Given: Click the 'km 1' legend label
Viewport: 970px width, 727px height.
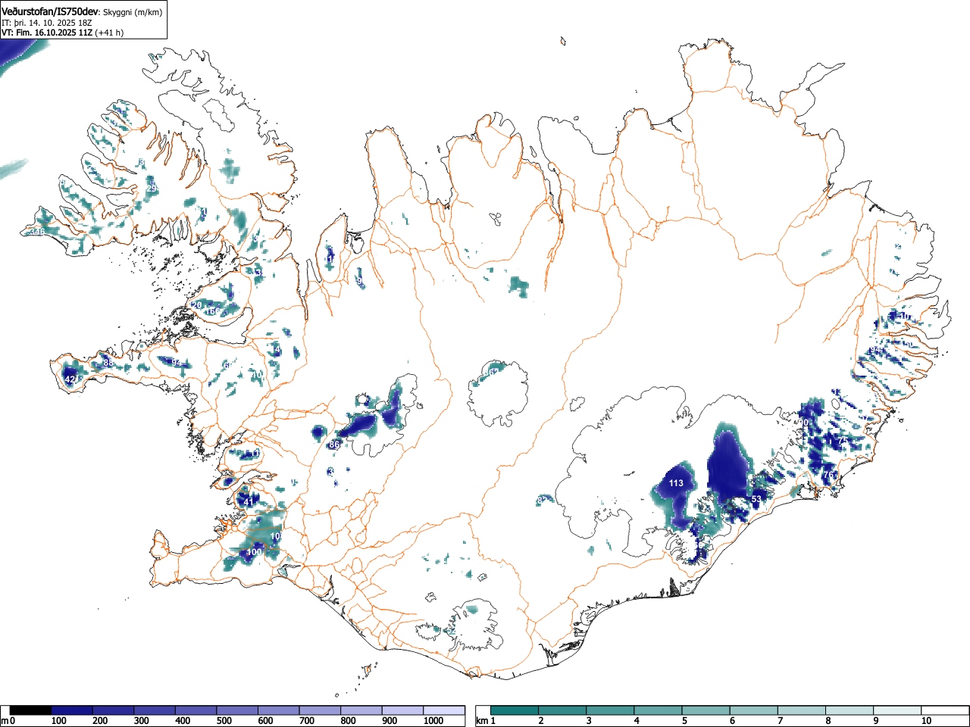Looking at the screenshot, I should [485, 721].
